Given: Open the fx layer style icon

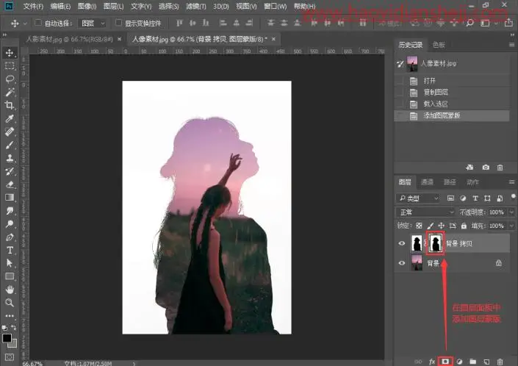Looking at the screenshot, I should click(x=432, y=362).
